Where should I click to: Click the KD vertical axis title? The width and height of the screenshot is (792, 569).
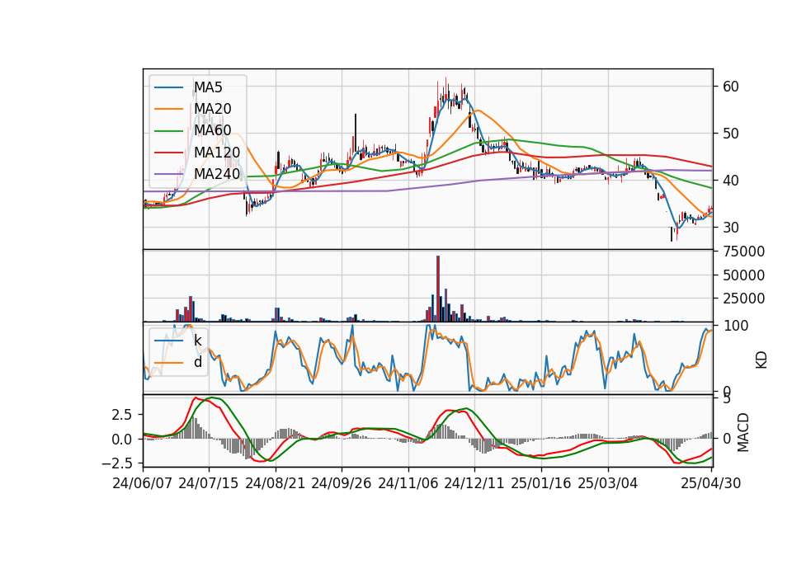point(761,360)
